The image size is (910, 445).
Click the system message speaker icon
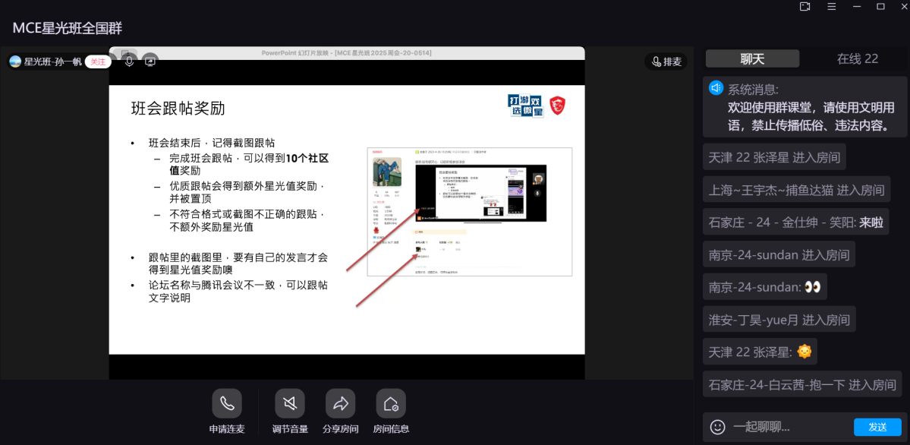tap(716, 88)
